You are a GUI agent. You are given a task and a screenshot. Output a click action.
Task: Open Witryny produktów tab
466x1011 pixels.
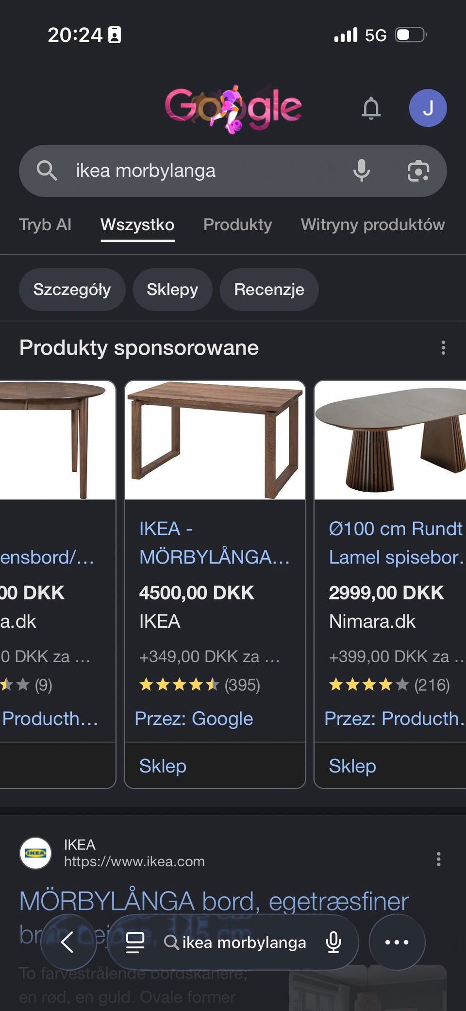[373, 224]
